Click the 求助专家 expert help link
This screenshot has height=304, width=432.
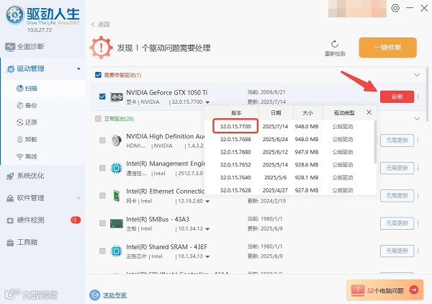115,295
